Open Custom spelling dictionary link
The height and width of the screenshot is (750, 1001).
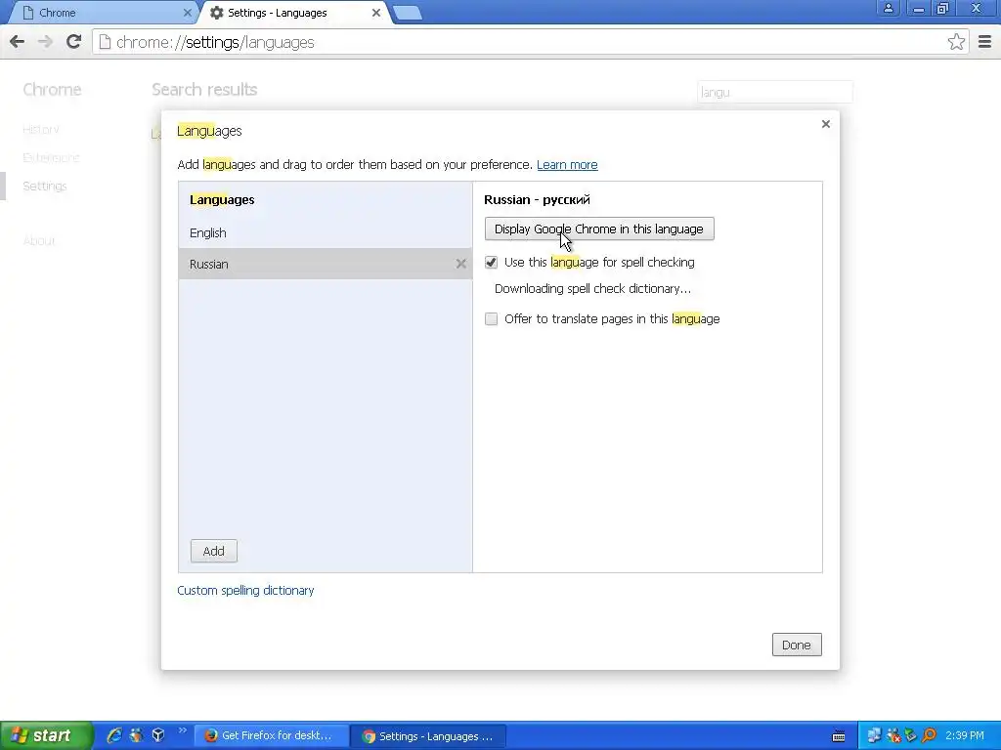(x=245, y=591)
